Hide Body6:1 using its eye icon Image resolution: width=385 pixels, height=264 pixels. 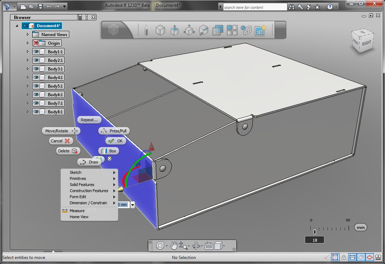coord(36,95)
